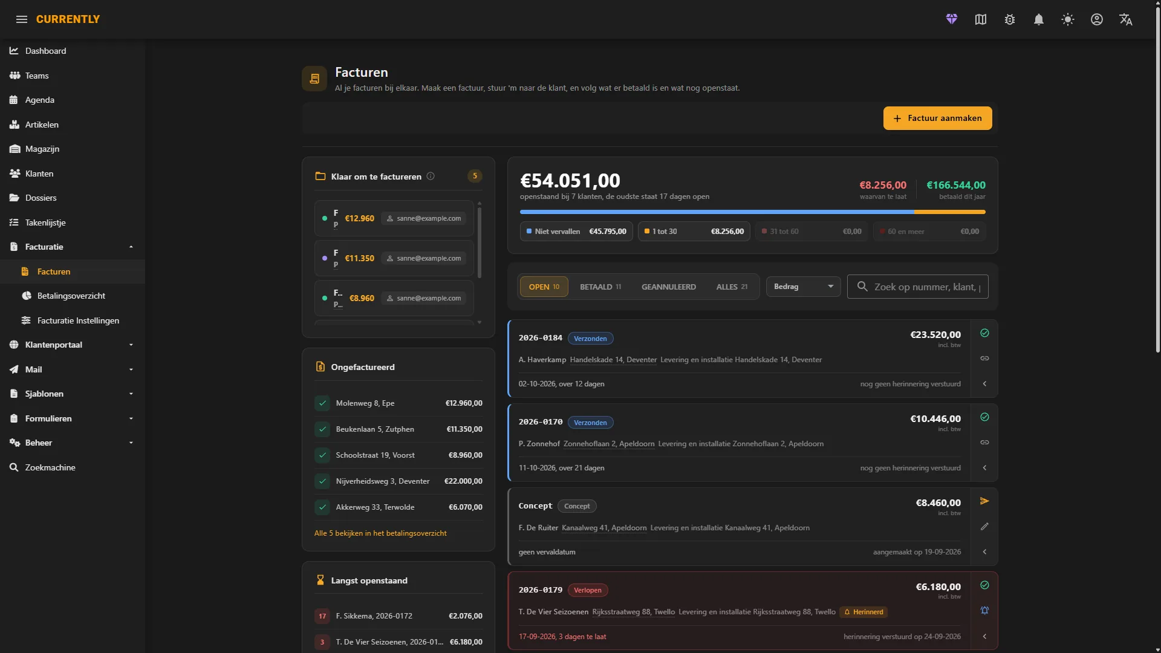This screenshot has height=653, width=1161.
Task: Open the Bedrag sort dropdown
Action: [804, 287]
